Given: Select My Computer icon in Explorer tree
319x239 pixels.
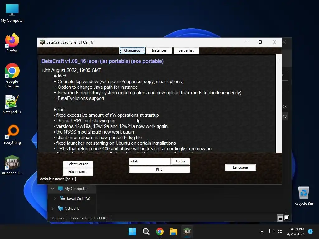Looking at the screenshot, I should [60, 189].
